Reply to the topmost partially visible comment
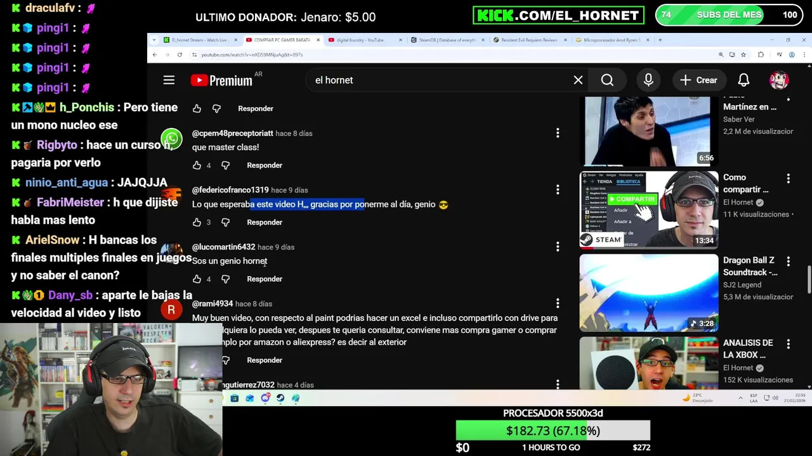The height and width of the screenshot is (456, 812). pos(256,109)
